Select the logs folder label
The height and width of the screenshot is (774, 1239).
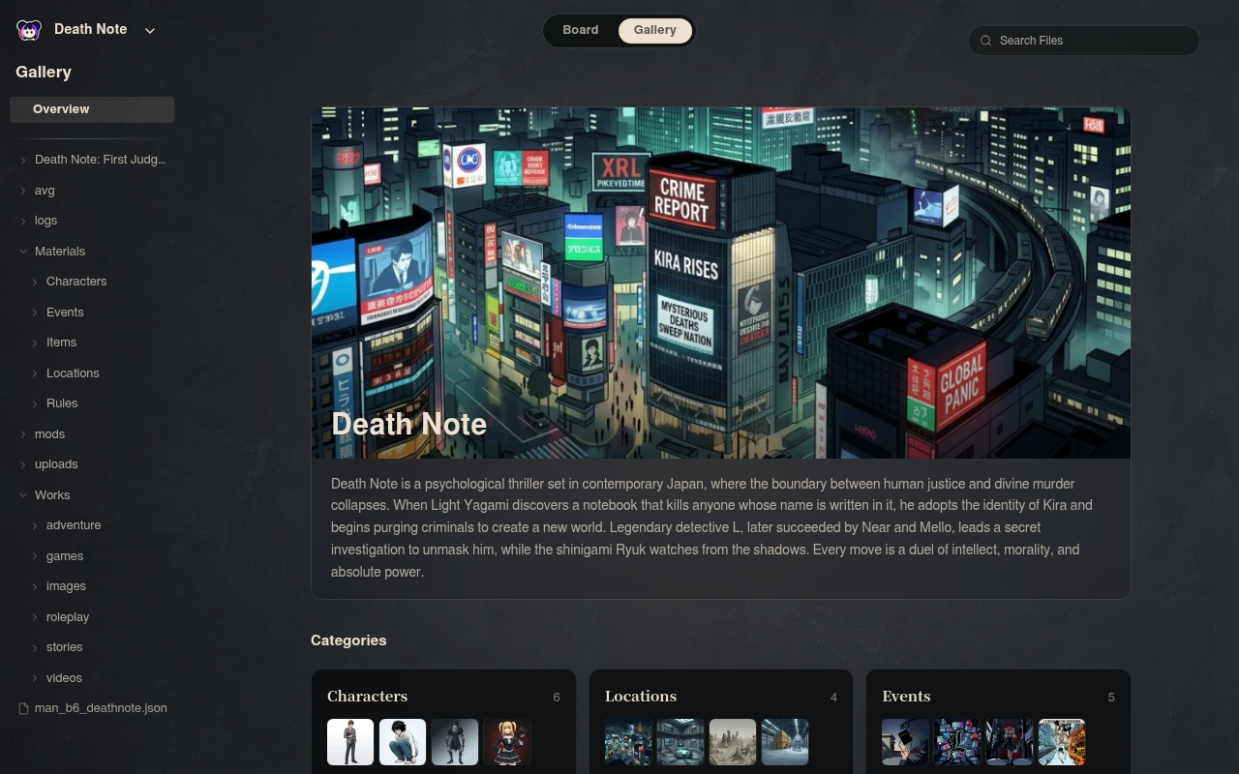[x=45, y=221]
